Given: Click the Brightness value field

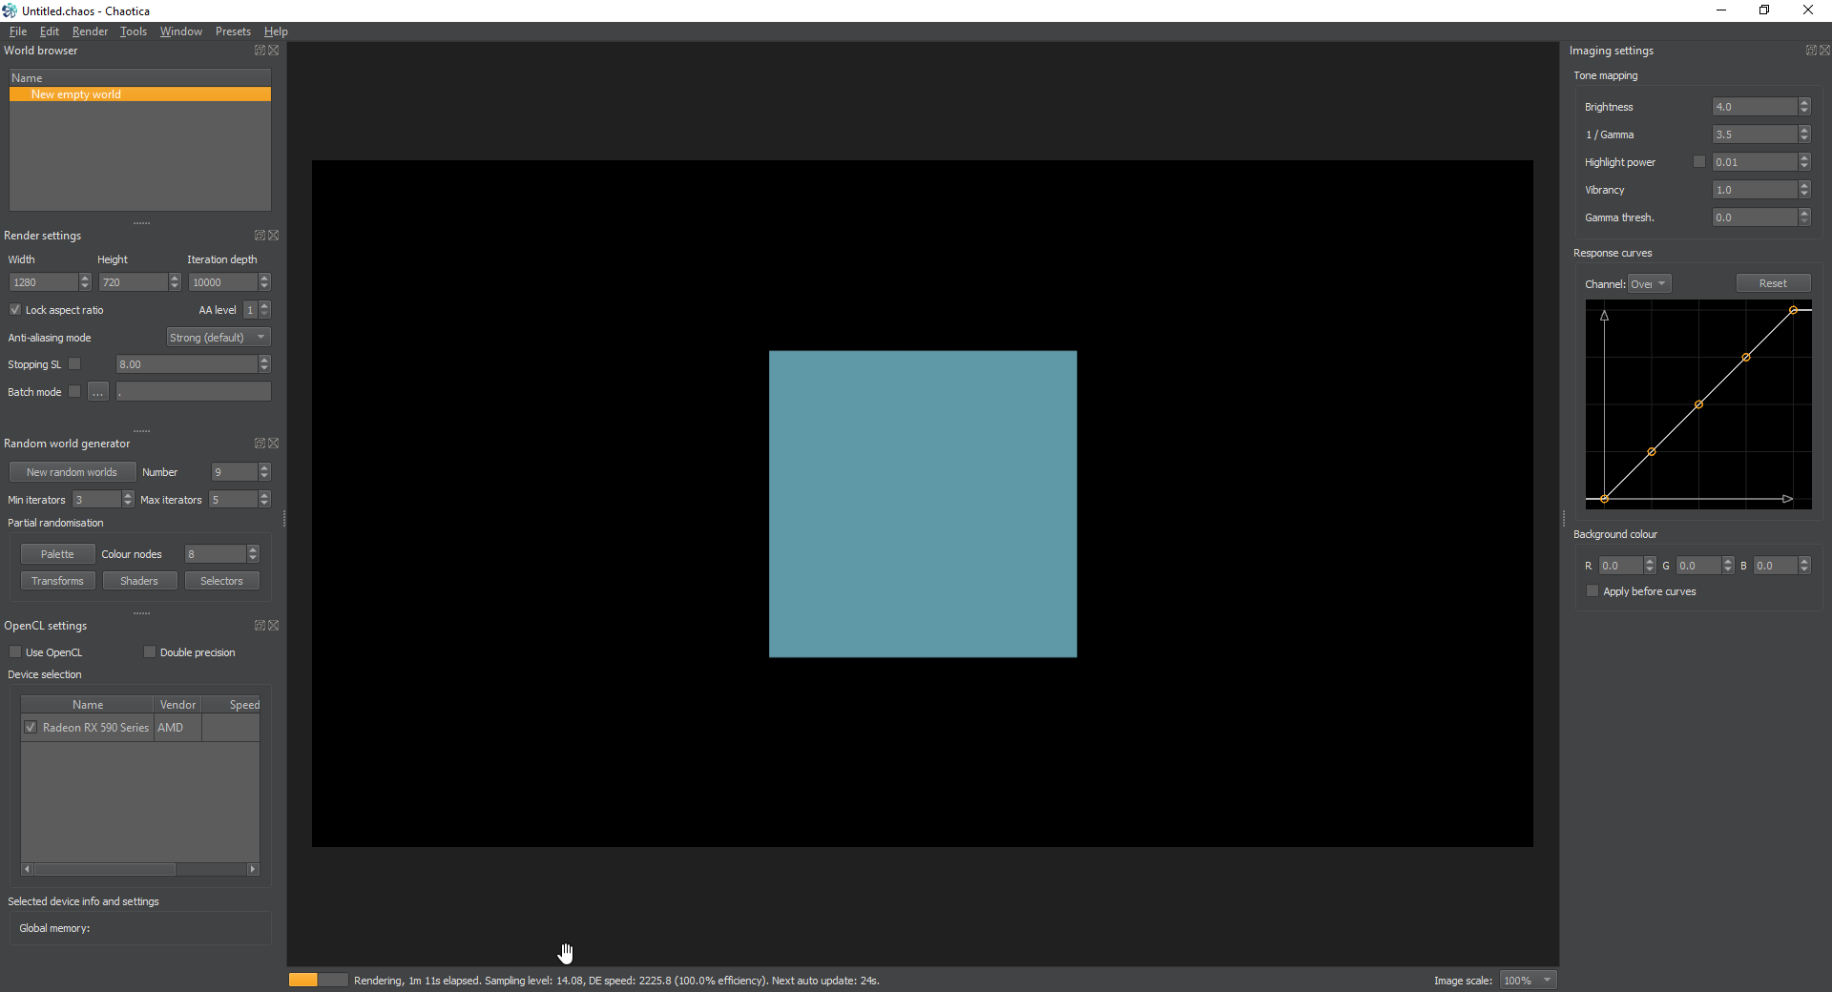Looking at the screenshot, I should (x=1755, y=107).
